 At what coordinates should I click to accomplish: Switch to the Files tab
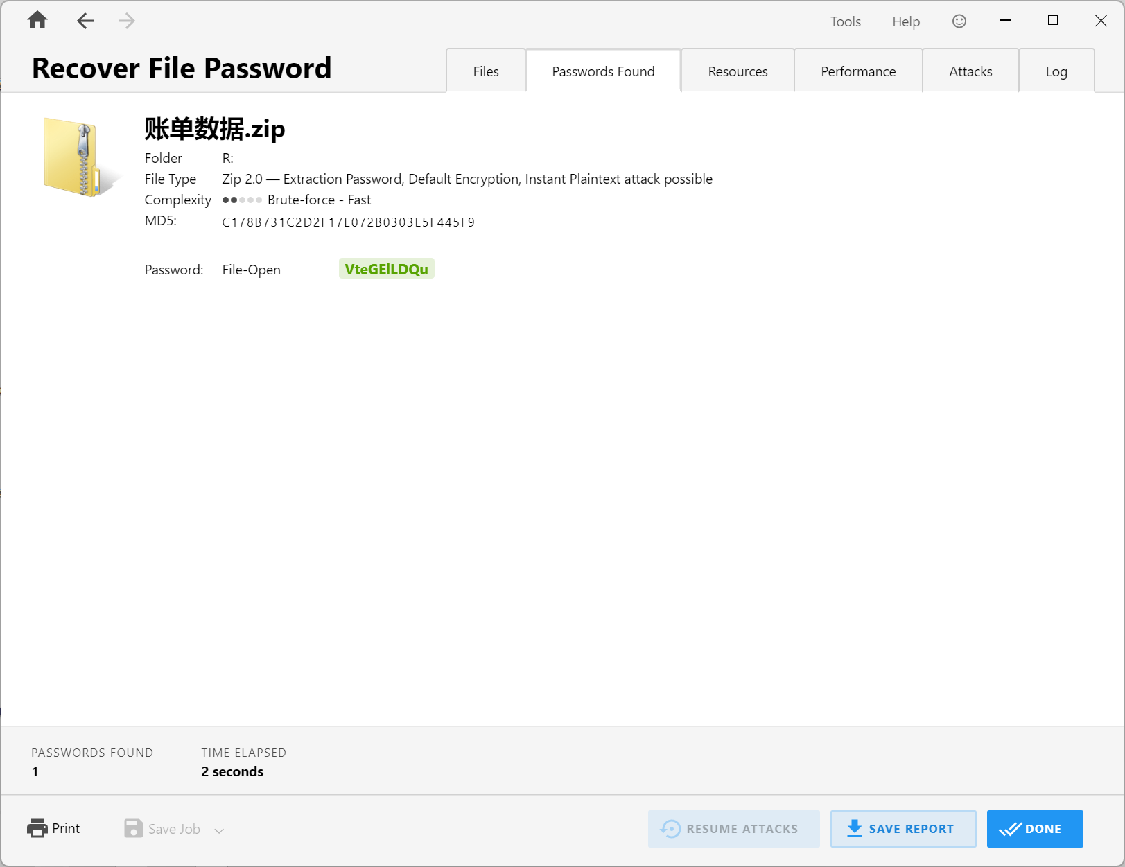[x=486, y=71]
